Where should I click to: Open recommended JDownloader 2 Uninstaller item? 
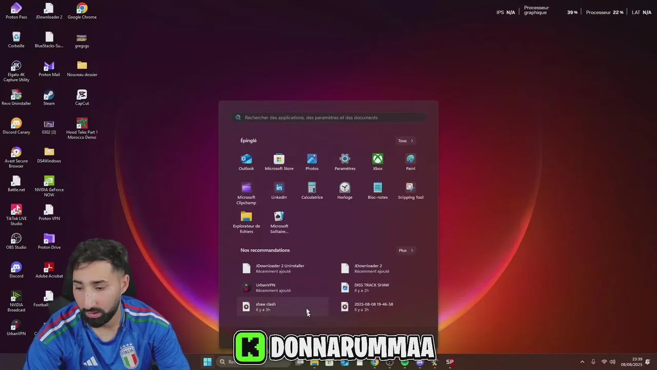pos(282,268)
